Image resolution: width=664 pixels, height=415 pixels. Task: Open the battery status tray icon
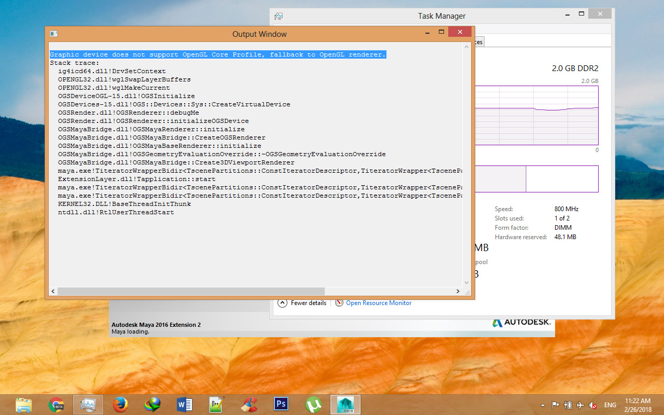568,405
